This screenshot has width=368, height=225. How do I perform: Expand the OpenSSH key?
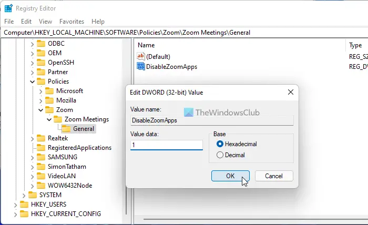click(32, 63)
